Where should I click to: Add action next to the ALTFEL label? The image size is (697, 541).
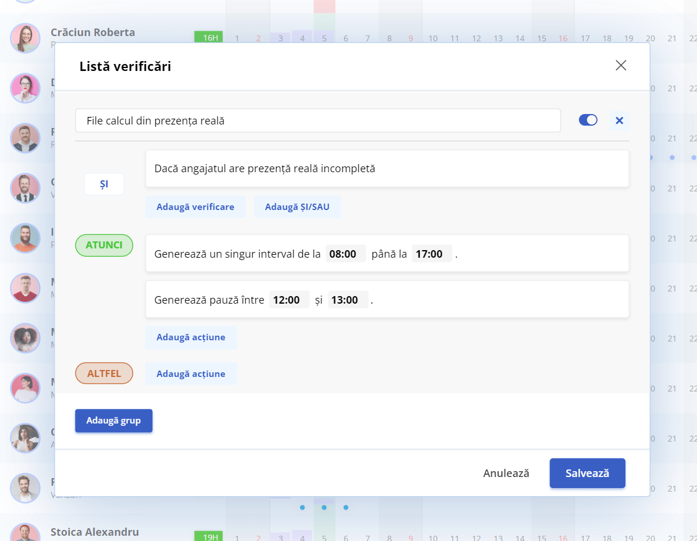pyautogui.click(x=191, y=373)
